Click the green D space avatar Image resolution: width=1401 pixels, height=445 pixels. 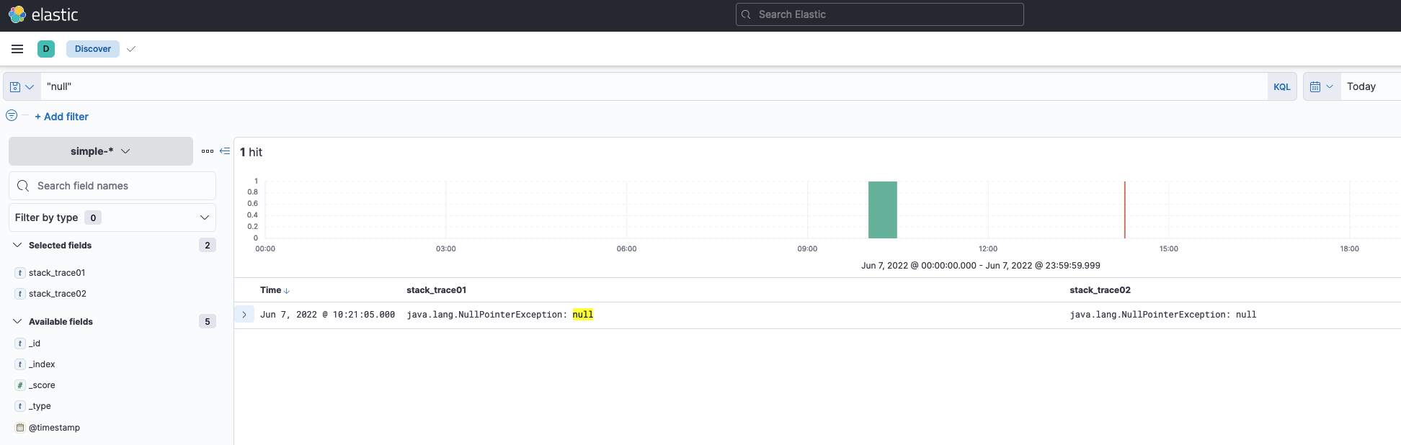pos(46,49)
